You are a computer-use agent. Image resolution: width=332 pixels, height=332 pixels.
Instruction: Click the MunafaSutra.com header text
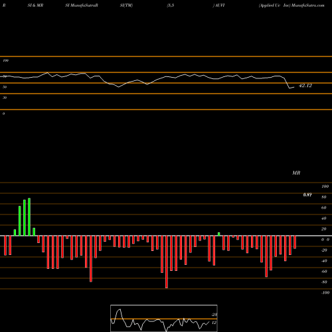(308, 5)
